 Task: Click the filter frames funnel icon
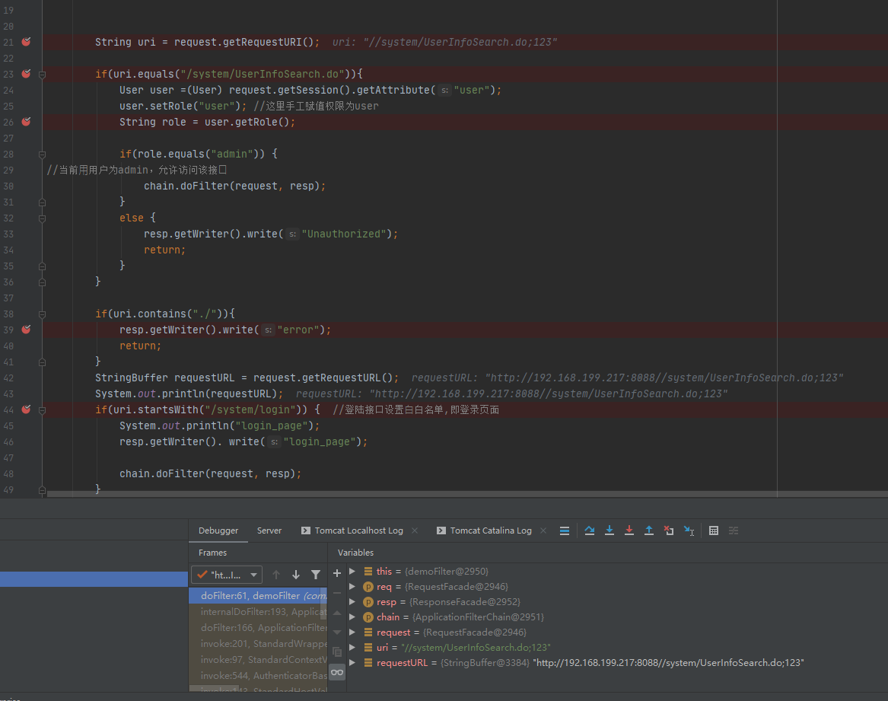[316, 575]
